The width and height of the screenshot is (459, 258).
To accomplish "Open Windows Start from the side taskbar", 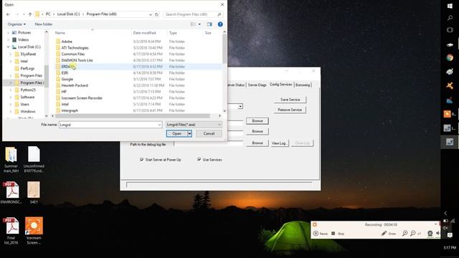I will pos(450,6).
